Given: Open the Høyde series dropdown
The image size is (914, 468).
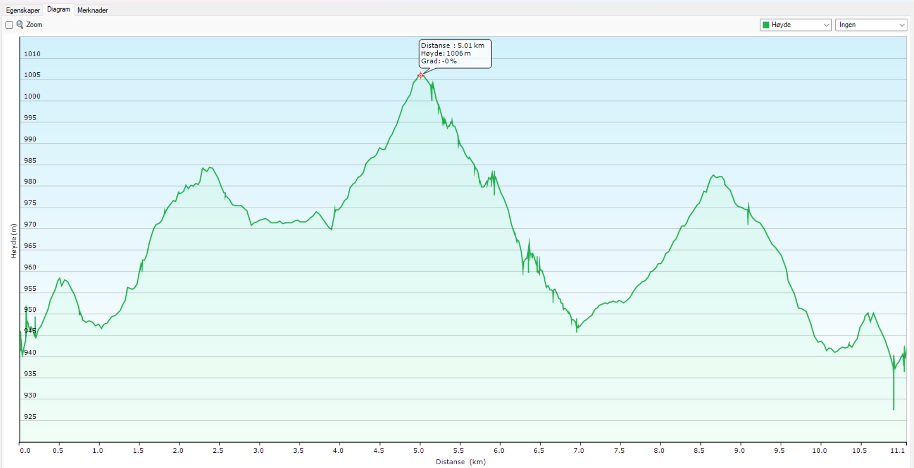Looking at the screenshot, I should (795, 25).
